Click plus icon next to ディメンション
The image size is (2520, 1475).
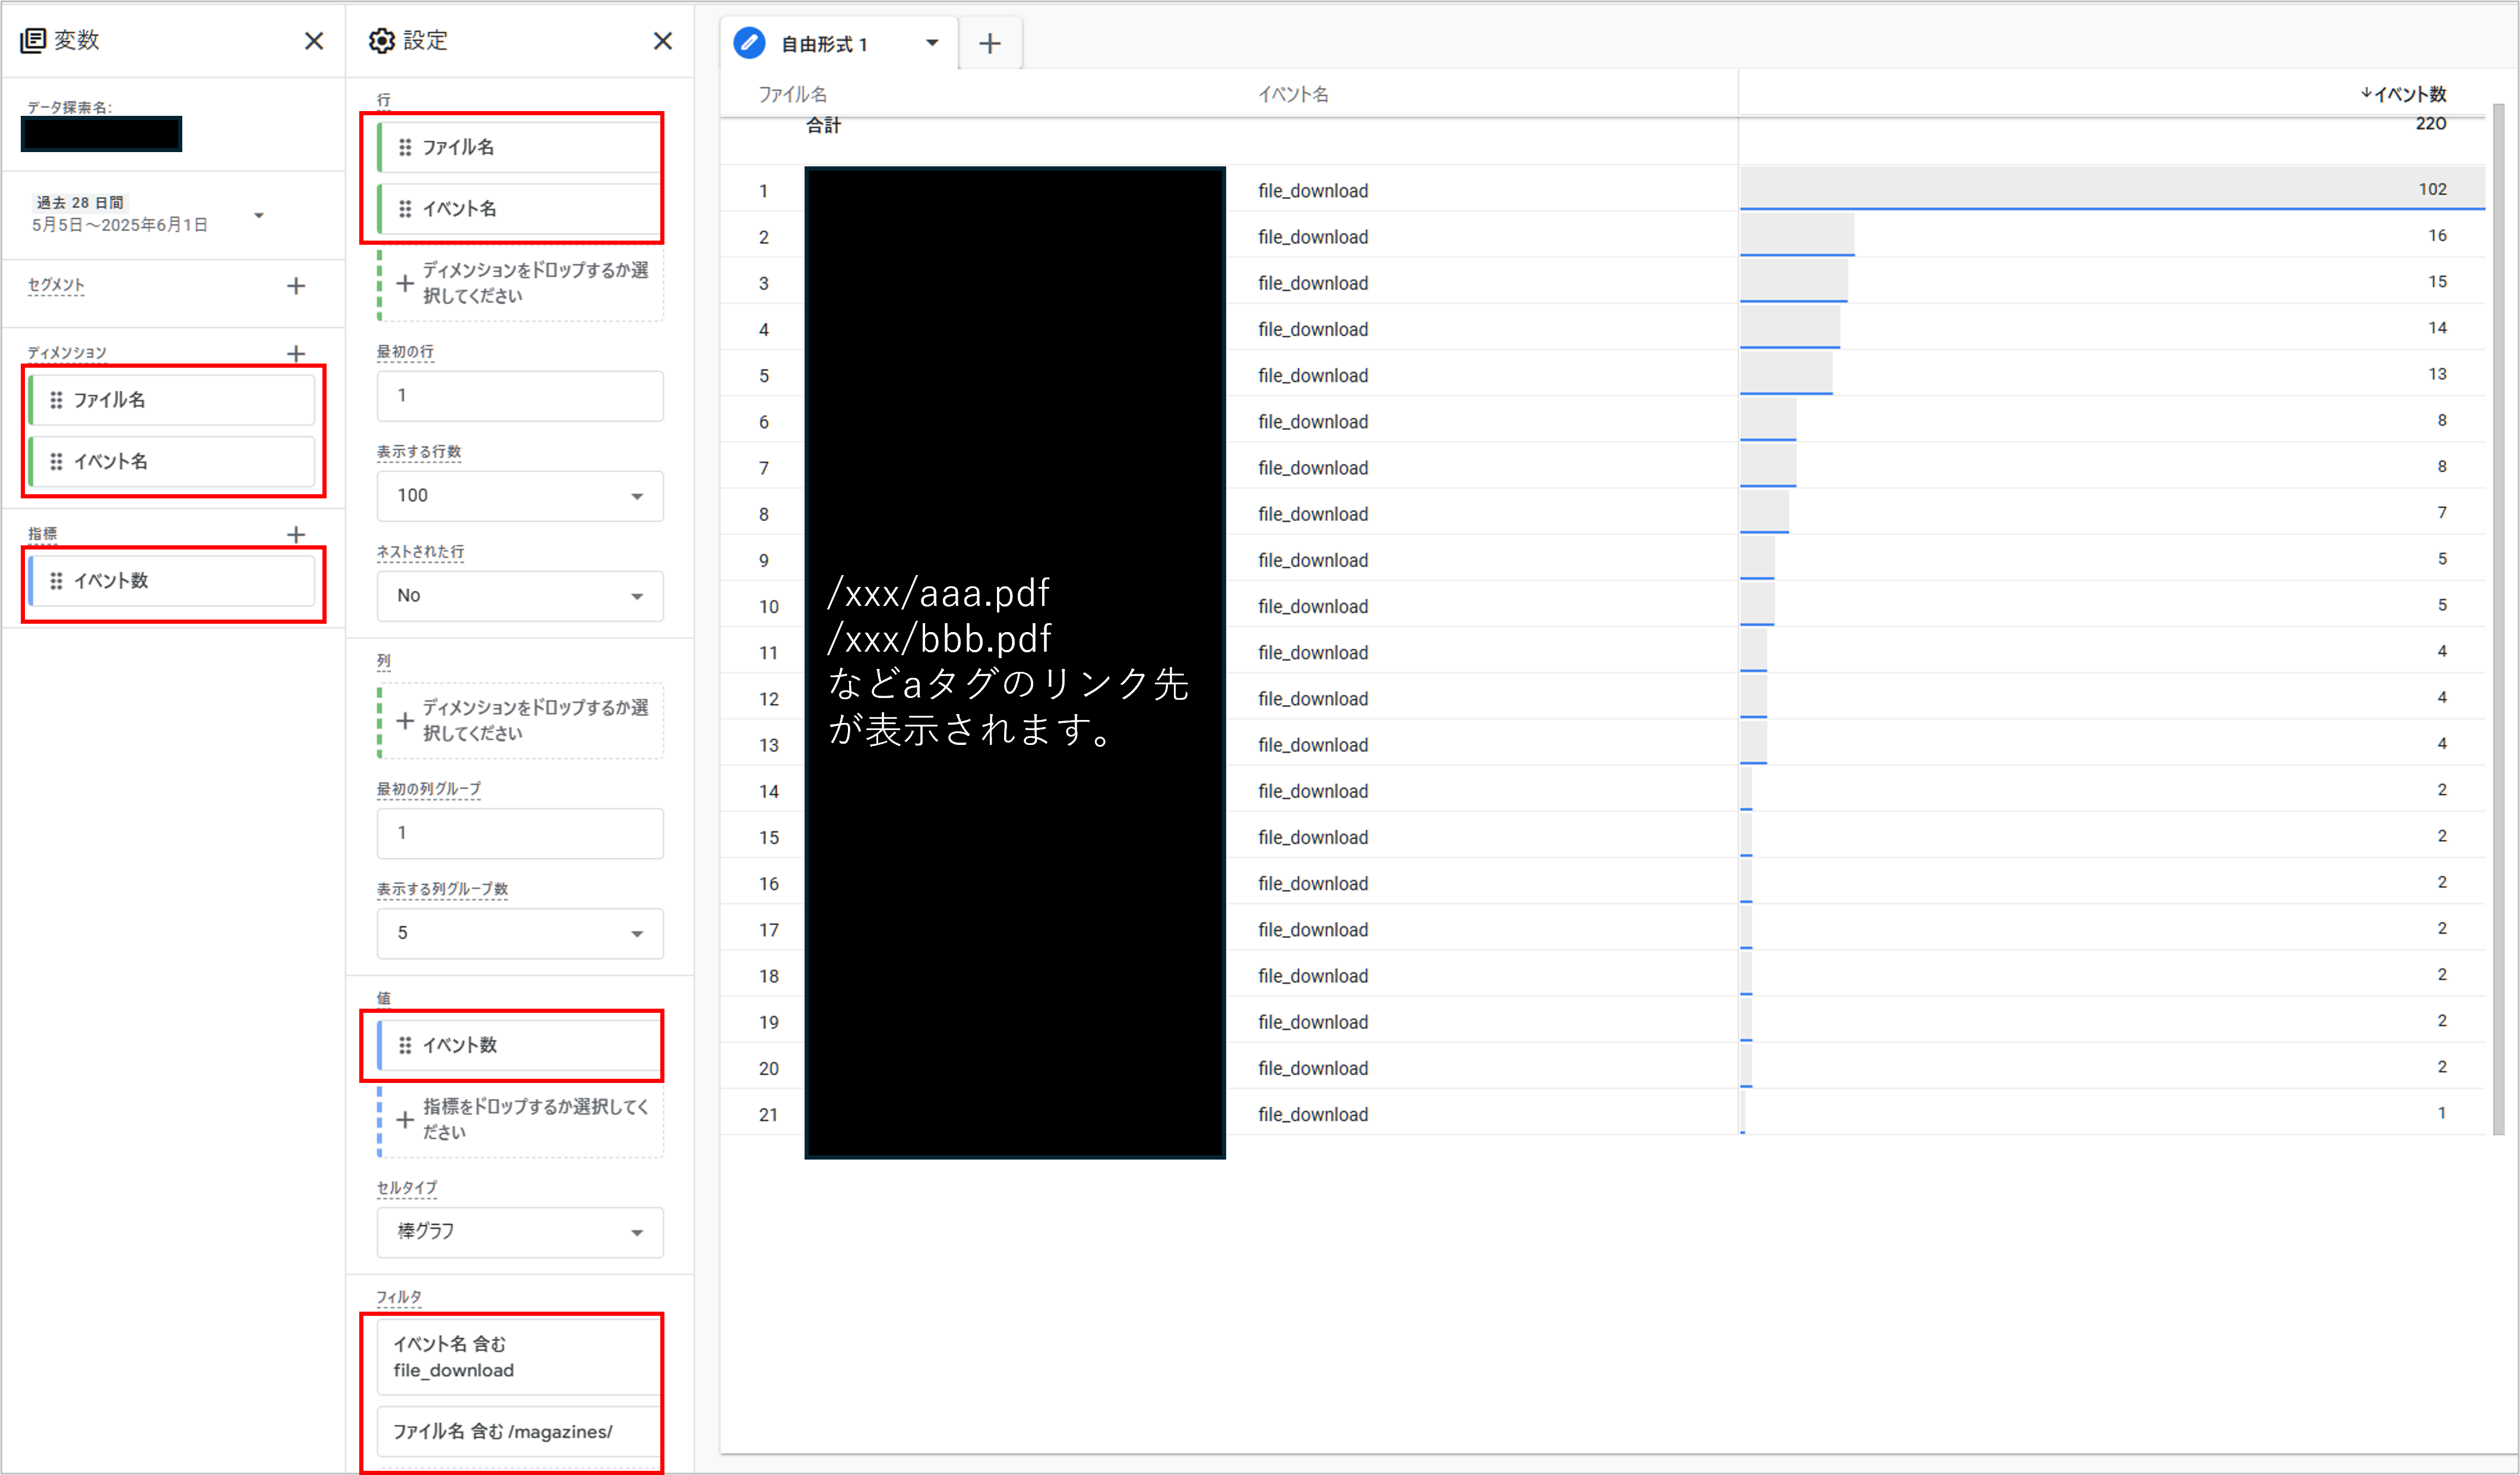tap(296, 353)
